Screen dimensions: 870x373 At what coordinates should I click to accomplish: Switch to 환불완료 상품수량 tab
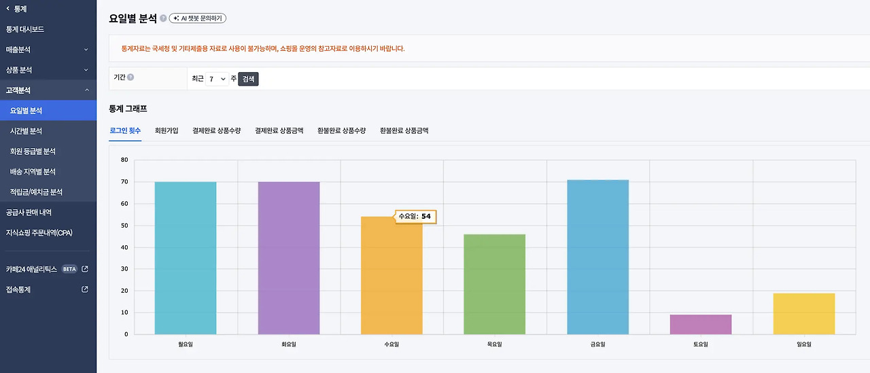point(342,130)
